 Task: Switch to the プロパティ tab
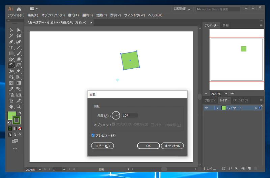pos(210,100)
